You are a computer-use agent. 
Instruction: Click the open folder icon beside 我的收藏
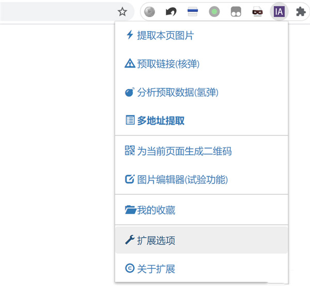(130, 210)
